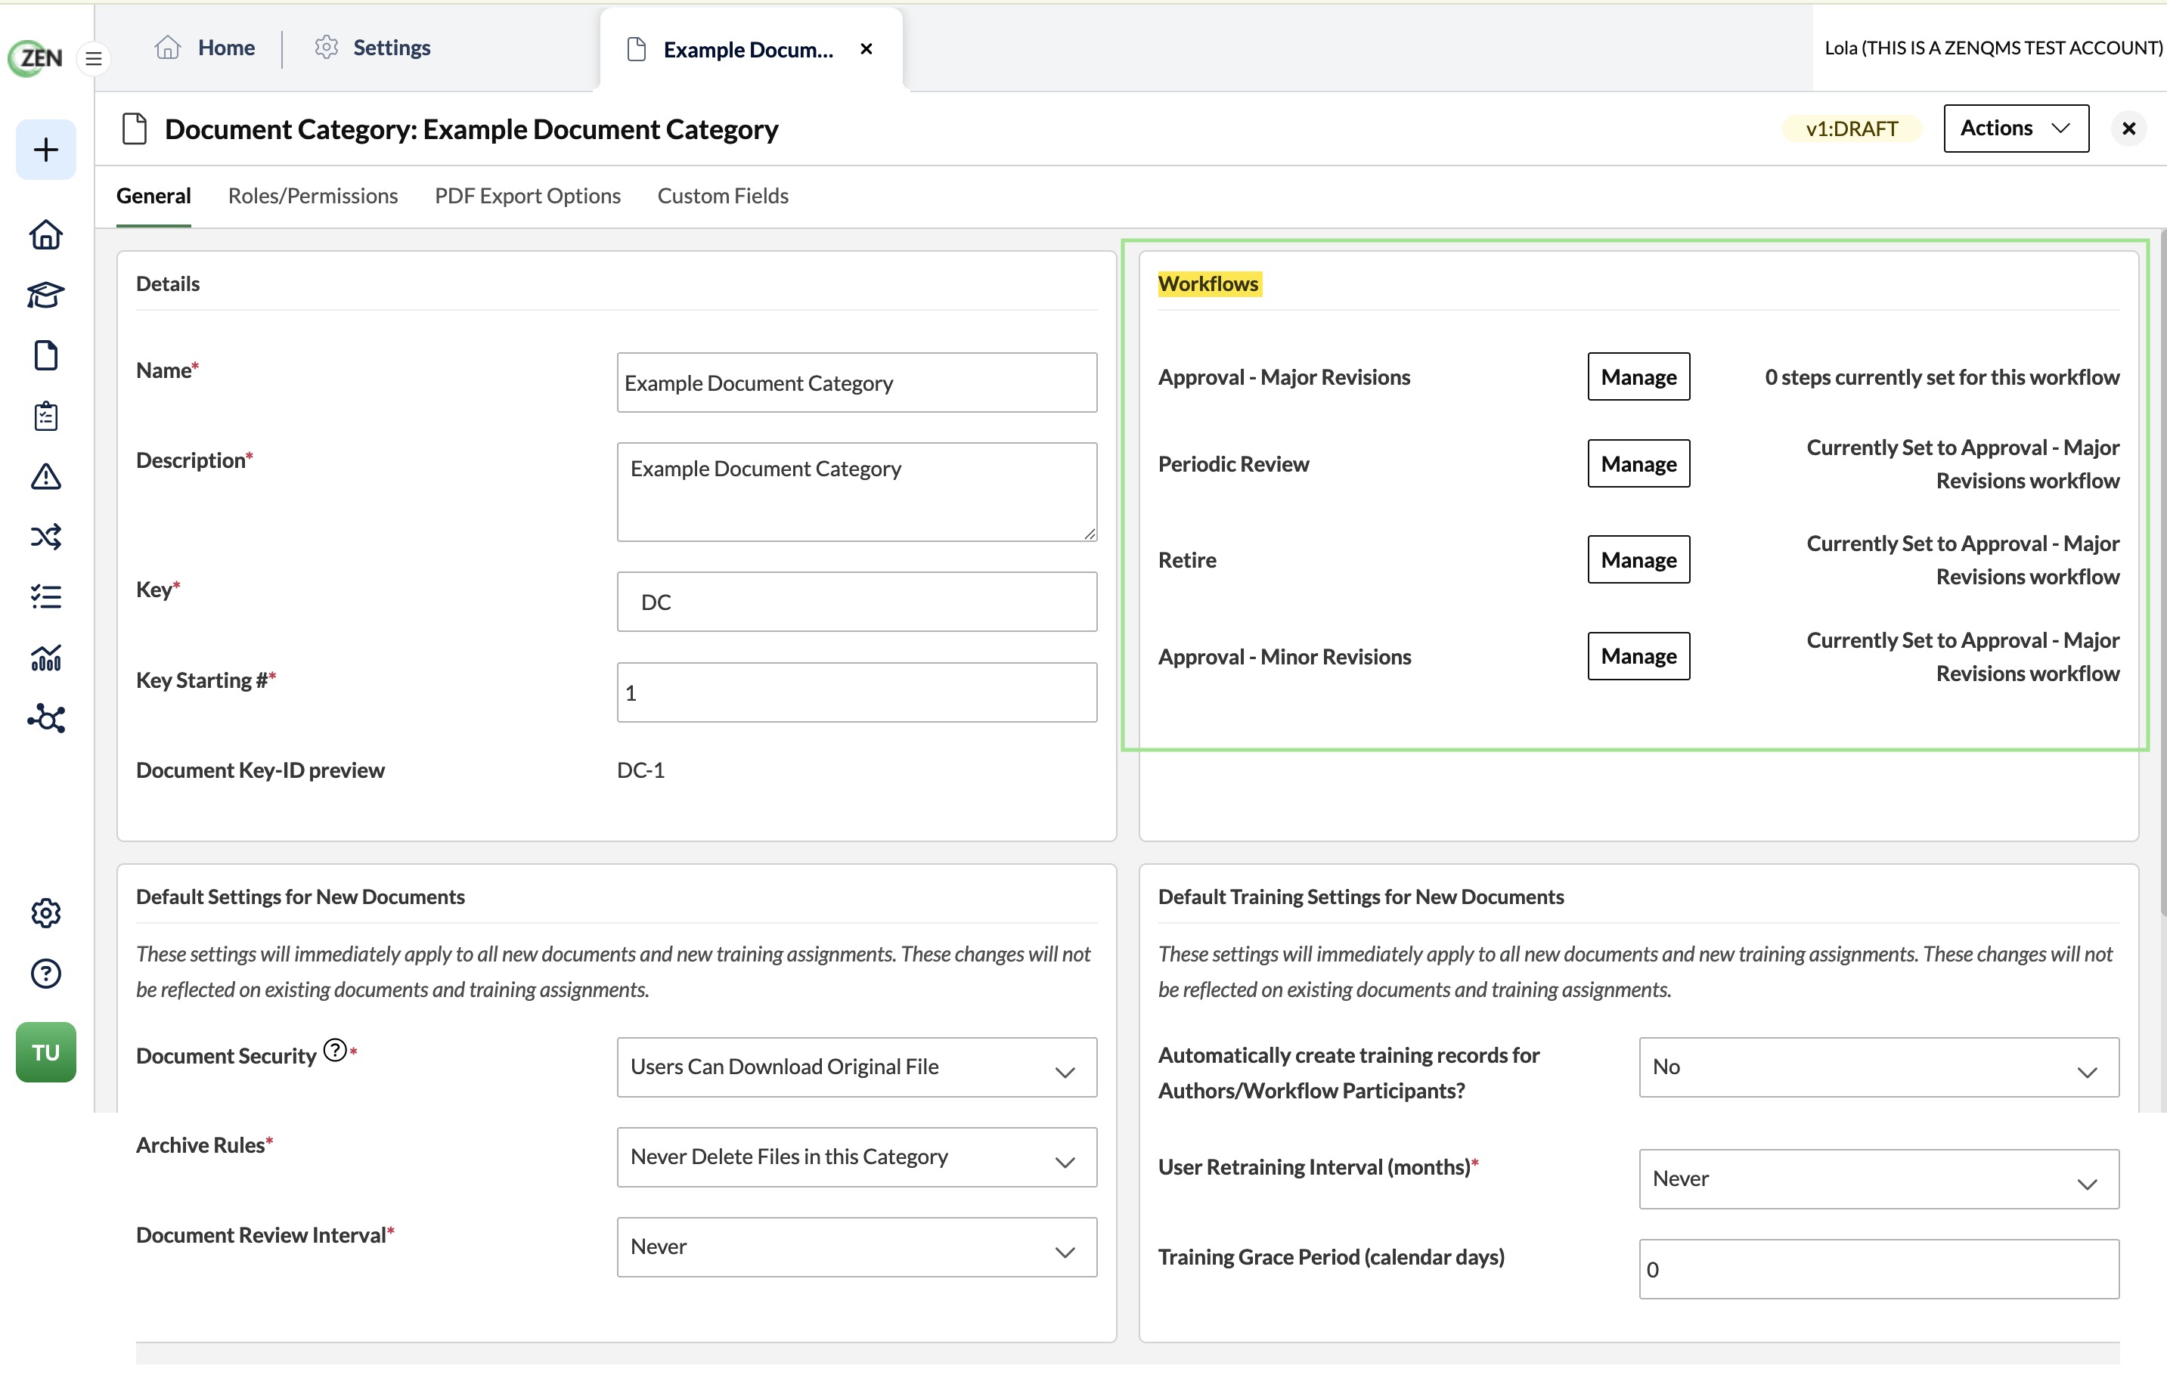
Task: Click the Description text area
Action: tap(857, 492)
